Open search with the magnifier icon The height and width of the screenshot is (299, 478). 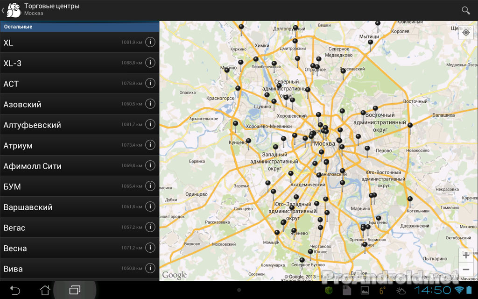pos(465,10)
